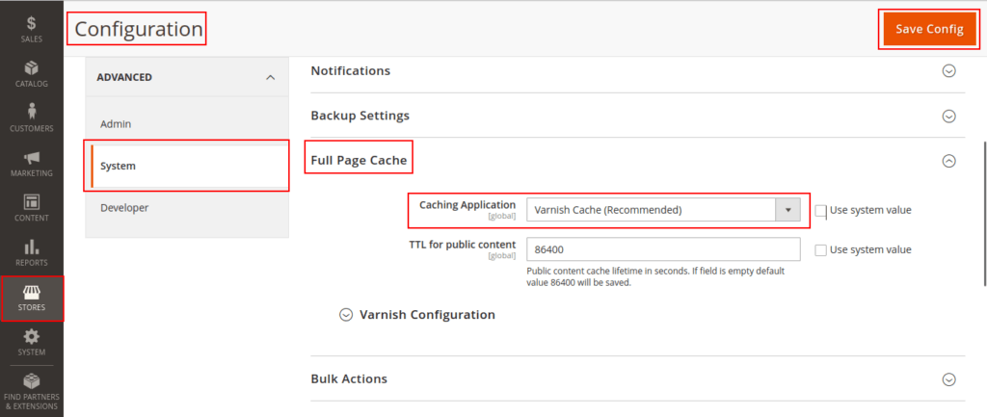Toggle Use system value for TTL
Viewport: 987px width, 417px height.
coord(821,249)
